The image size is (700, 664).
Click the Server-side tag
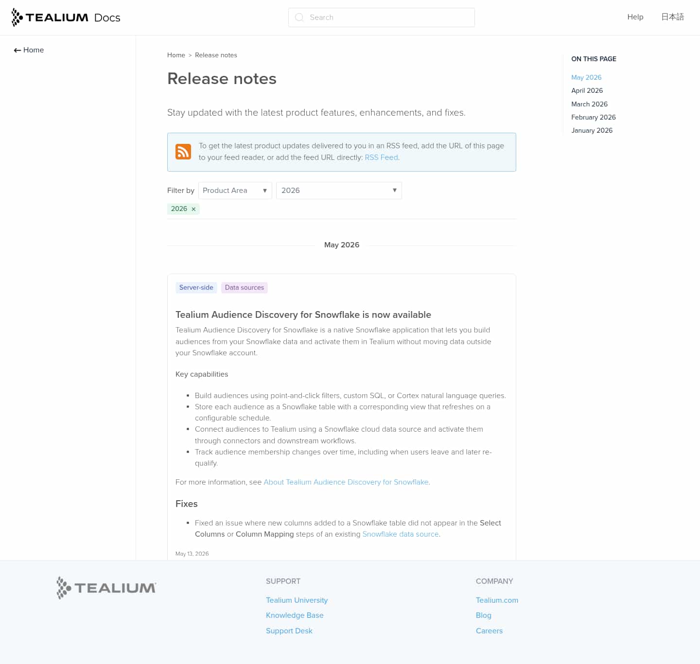pyautogui.click(x=196, y=288)
